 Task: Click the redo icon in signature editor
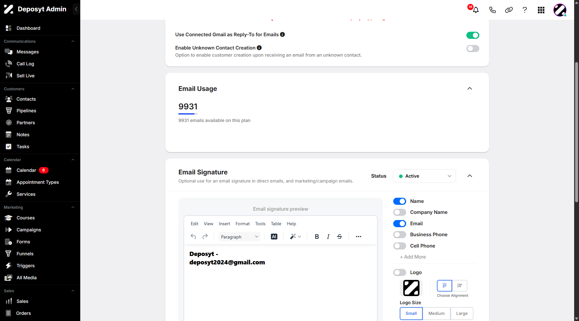click(x=205, y=237)
